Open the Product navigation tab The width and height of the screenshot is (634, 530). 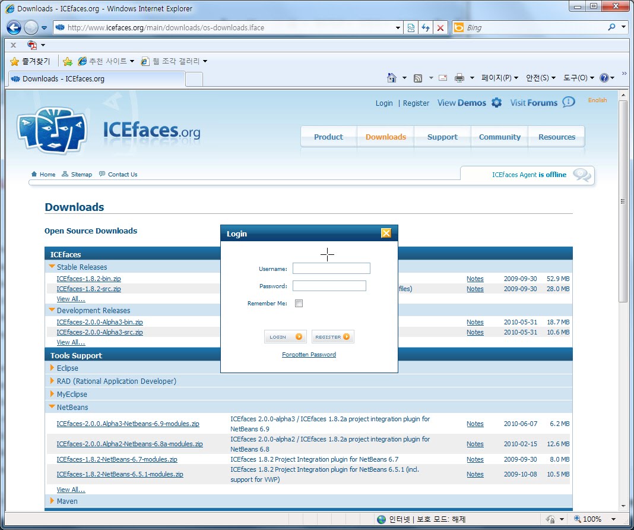pyautogui.click(x=328, y=137)
